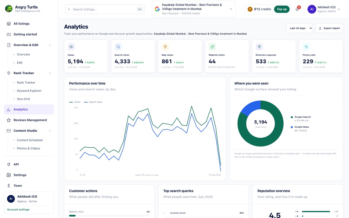Click the Overview & Edit document icon
This screenshot has height=218, width=349.
tap(9, 45)
